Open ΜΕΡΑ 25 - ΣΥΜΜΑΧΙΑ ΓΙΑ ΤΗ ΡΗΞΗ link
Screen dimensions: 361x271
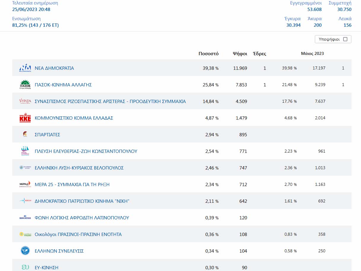(72, 184)
